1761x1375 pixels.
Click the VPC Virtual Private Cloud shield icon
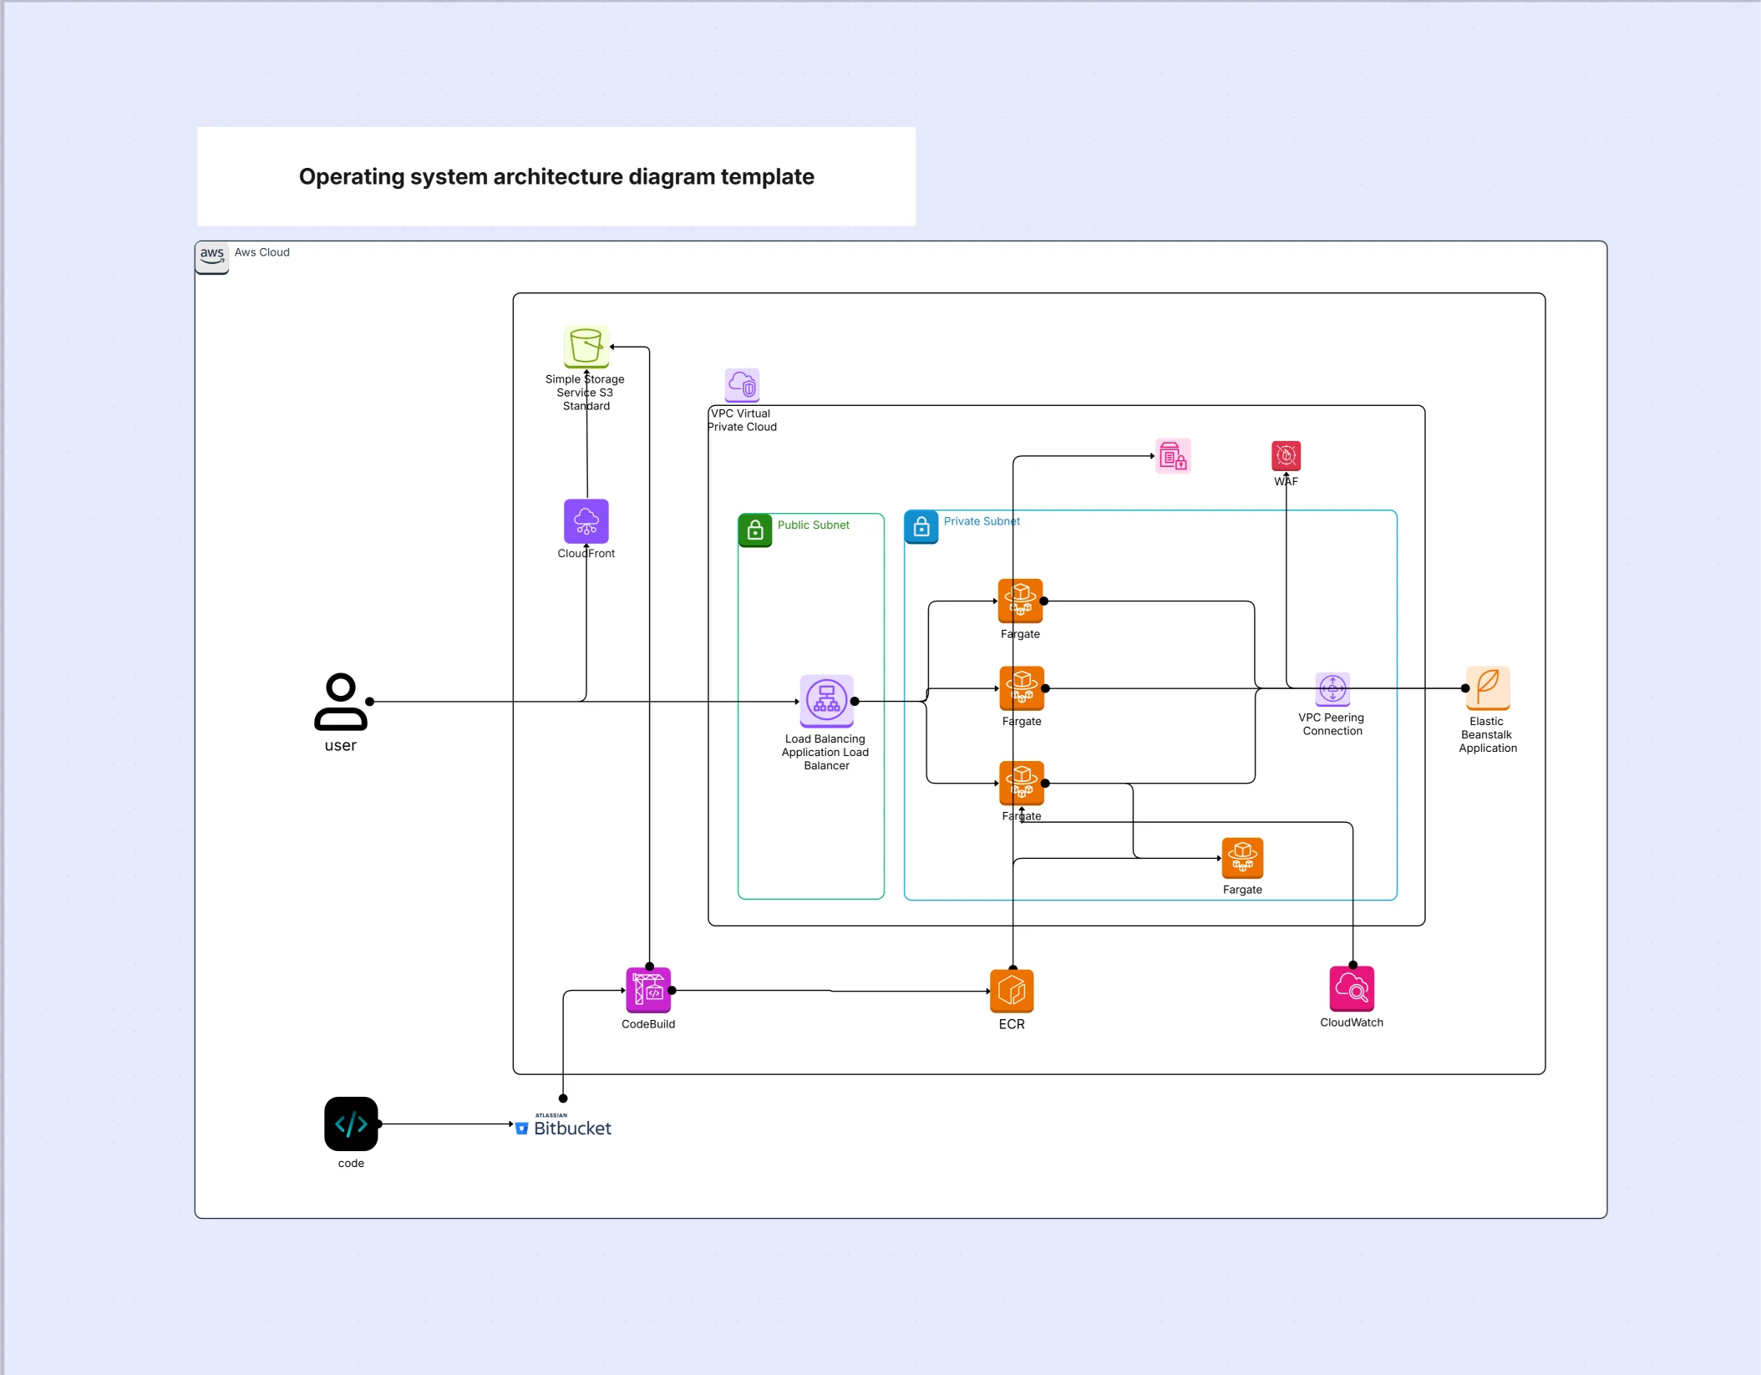(x=742, y=385)
